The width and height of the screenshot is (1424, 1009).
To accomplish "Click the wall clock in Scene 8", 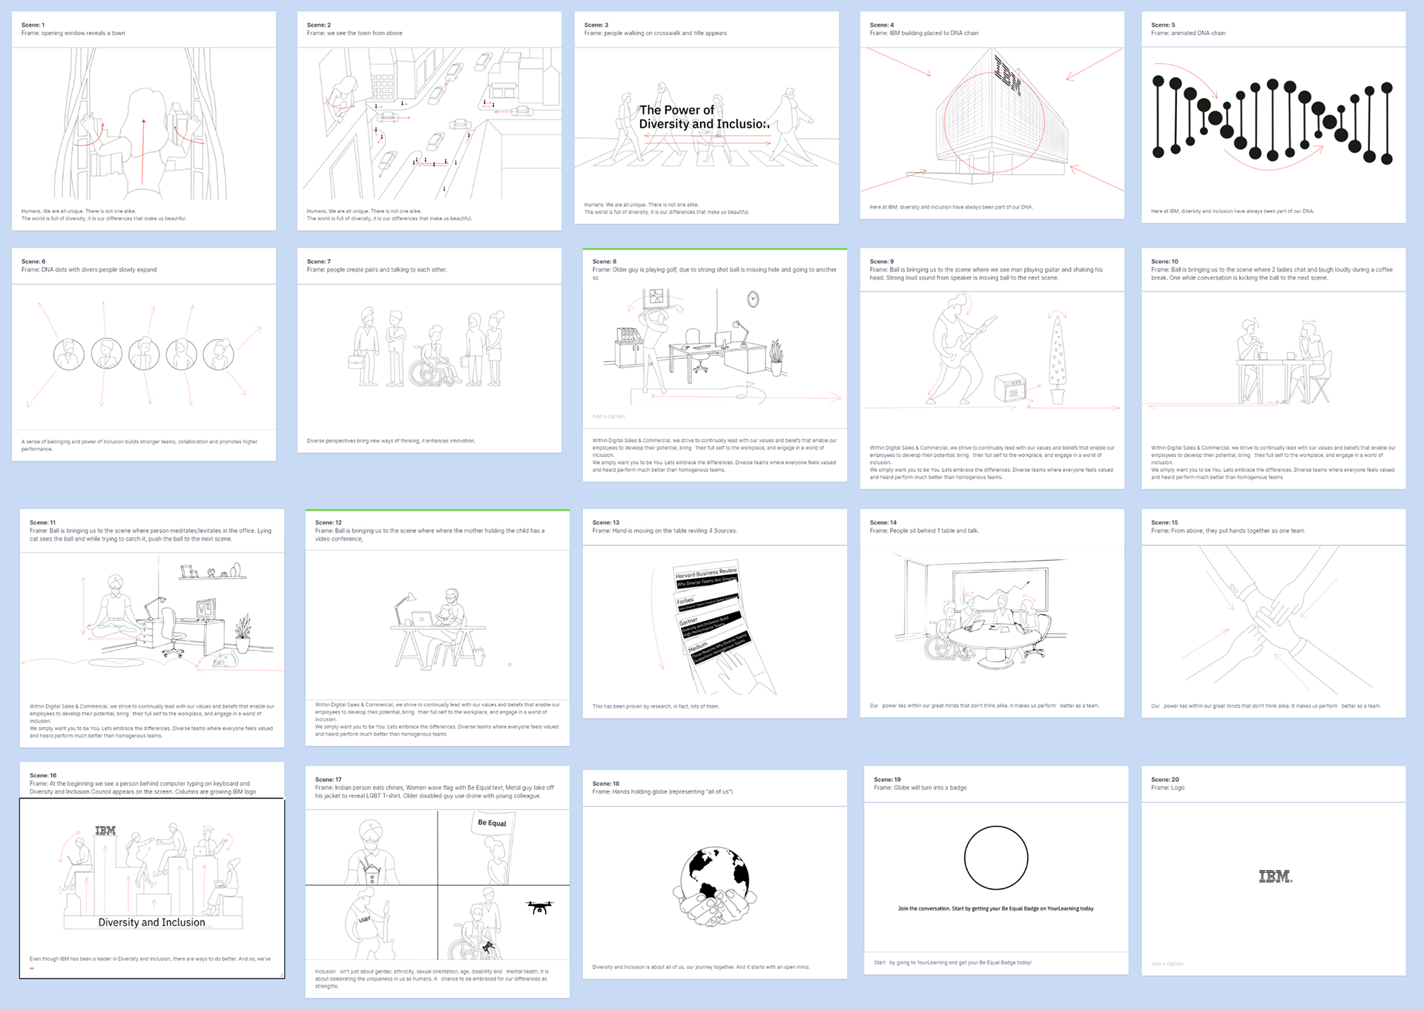I will click(753, 299).
